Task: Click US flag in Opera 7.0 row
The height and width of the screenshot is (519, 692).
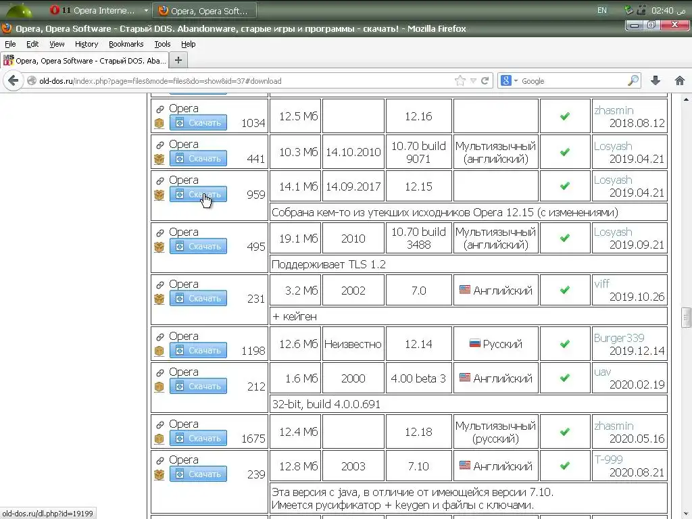Action: click(x=465, y=290)
